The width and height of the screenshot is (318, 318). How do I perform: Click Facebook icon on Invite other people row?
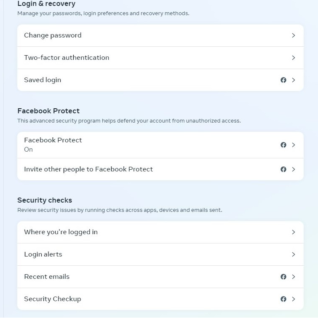pyautogui.click(x=283, y=169)
